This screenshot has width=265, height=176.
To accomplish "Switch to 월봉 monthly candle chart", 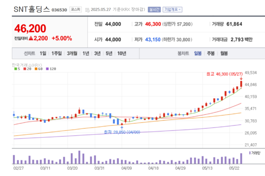I will (x=224, y=53).
